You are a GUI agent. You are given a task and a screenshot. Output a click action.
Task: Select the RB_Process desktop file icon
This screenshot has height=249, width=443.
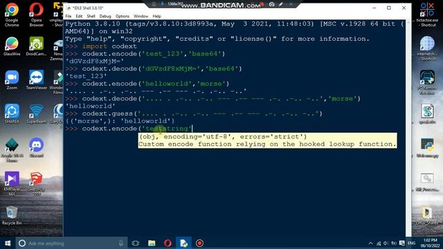point(427,182)
